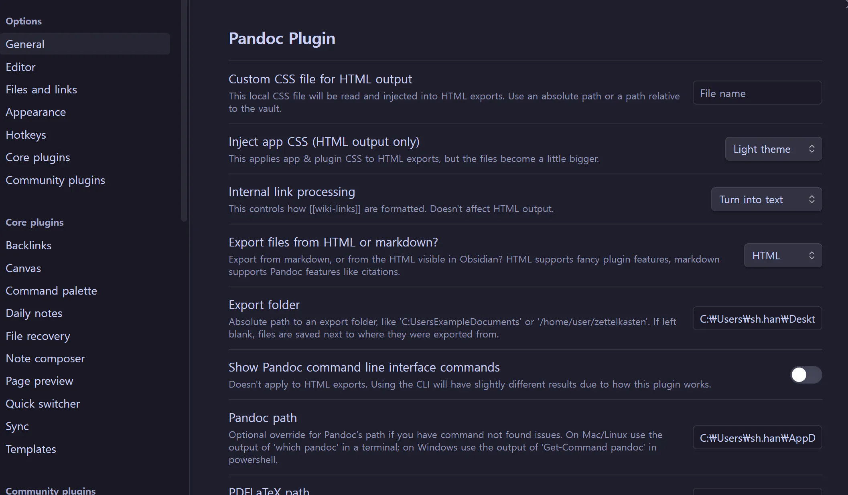Open Backlinks plugin settings
The image size is (848, 495).
point(28,246)
